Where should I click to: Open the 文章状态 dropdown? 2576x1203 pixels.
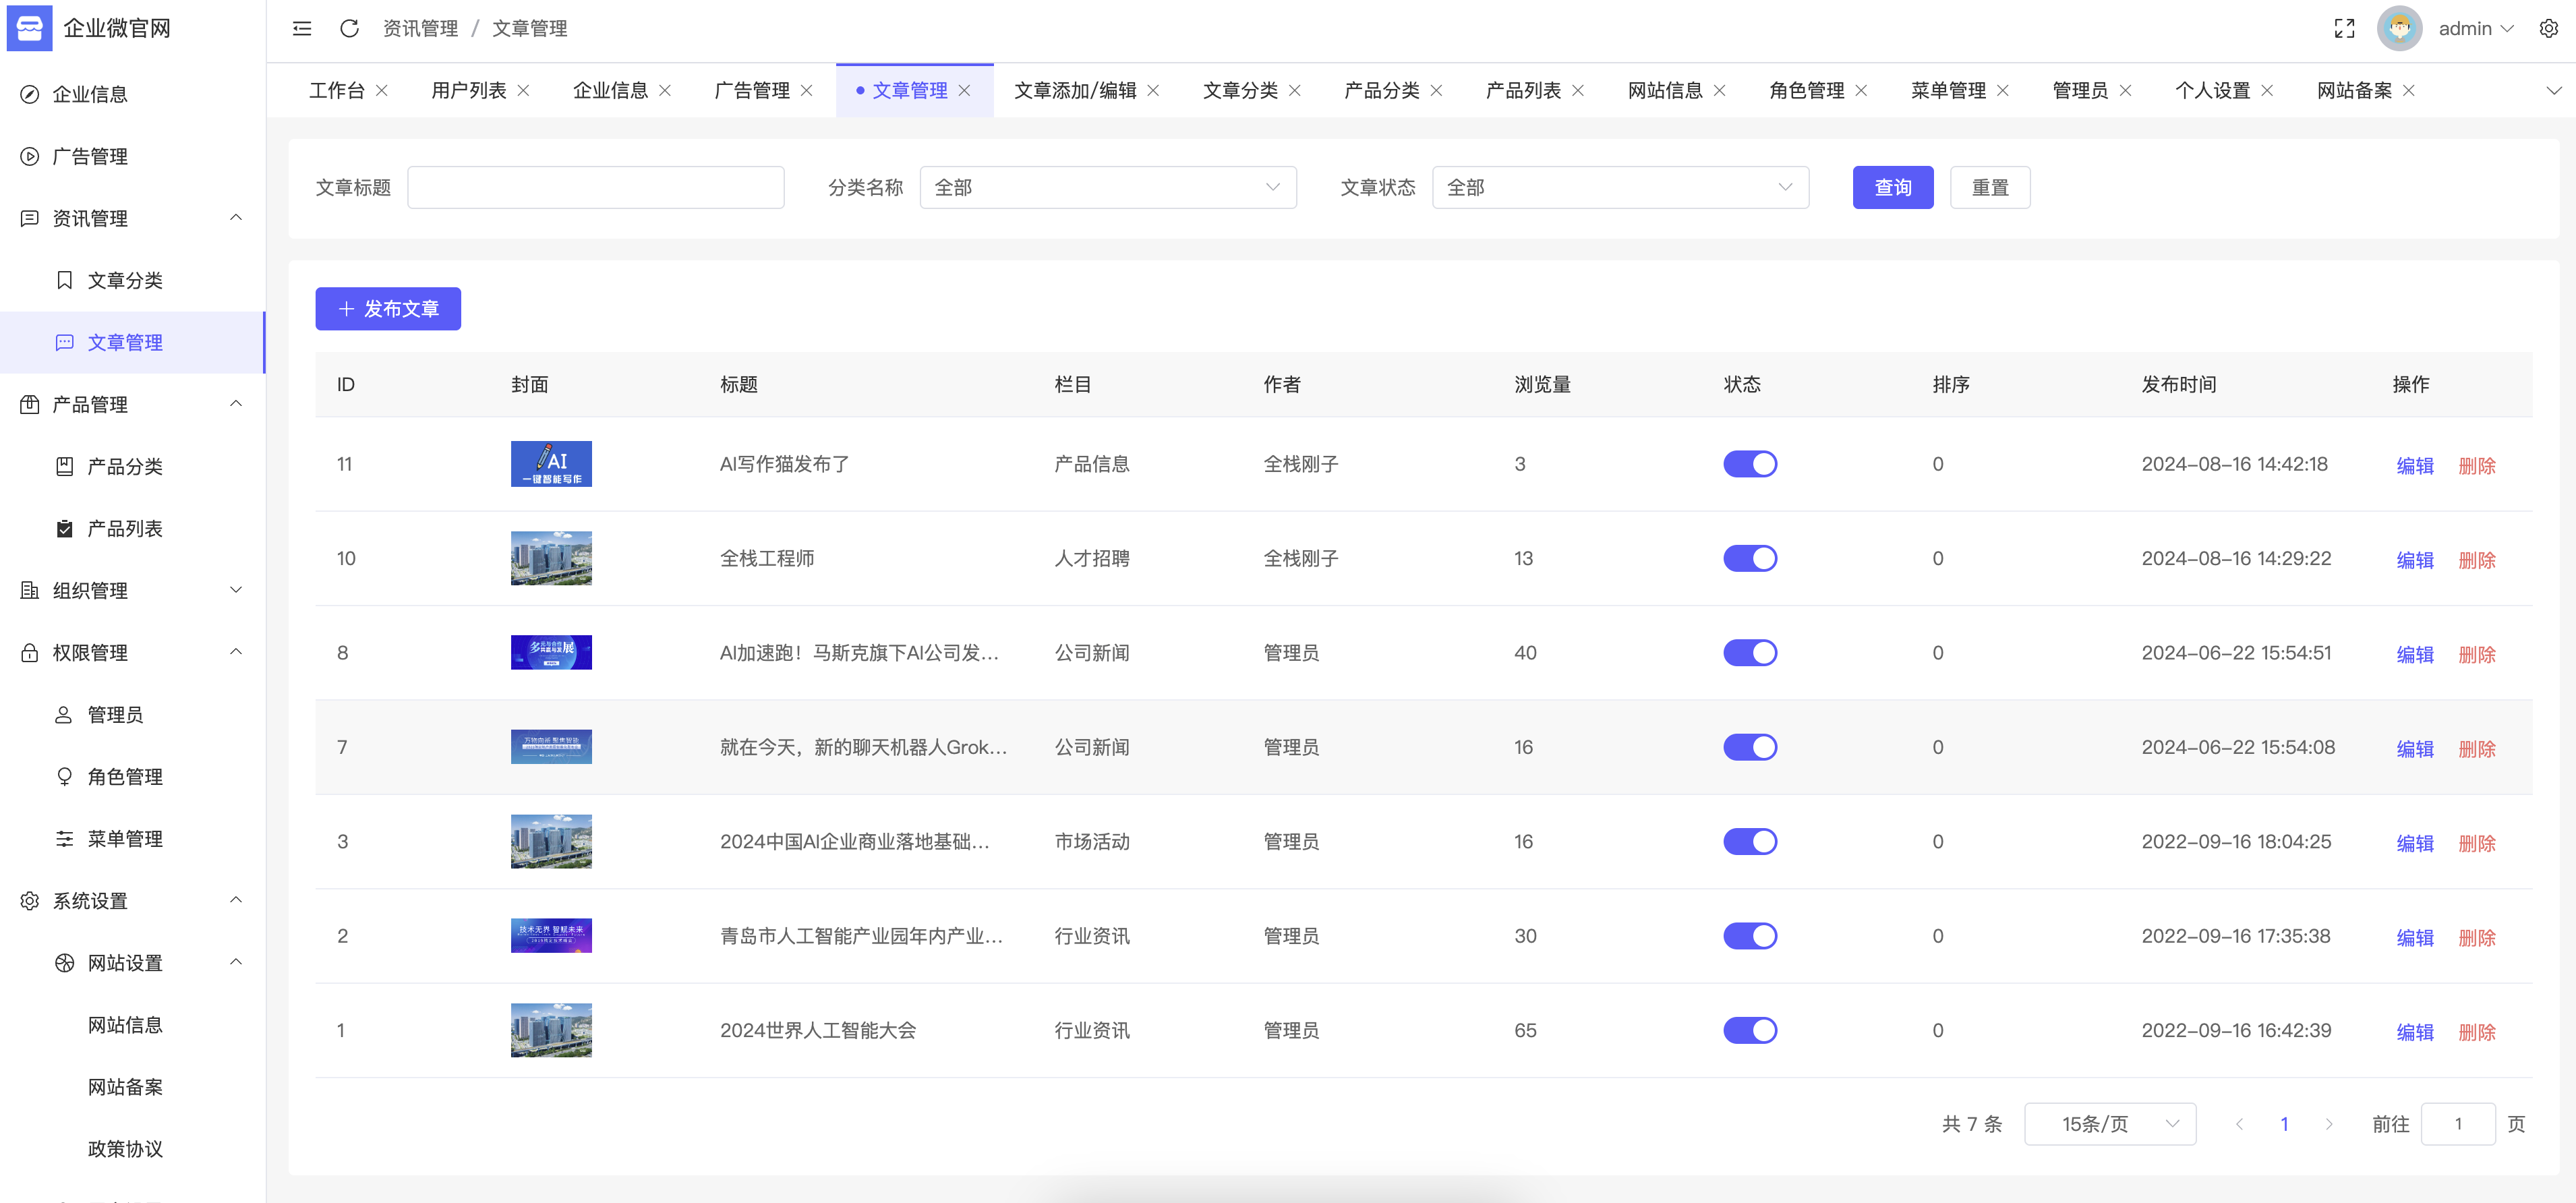[x=1619, y=188]
